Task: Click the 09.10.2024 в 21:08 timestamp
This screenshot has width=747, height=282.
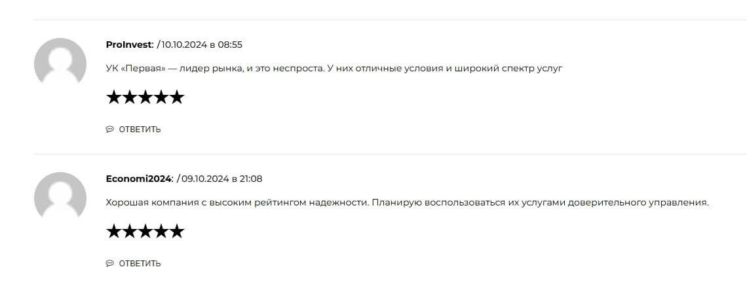Action: pyautogui.click(x=221, y=179)
